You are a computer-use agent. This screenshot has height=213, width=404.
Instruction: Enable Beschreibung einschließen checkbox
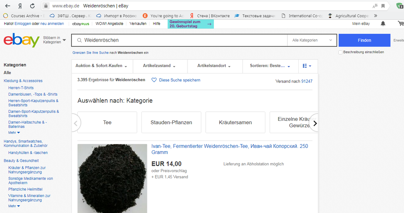340,52
